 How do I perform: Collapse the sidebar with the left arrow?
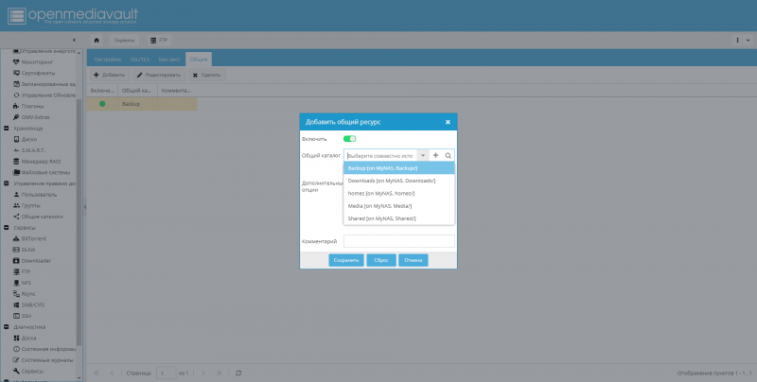point(74,40)
